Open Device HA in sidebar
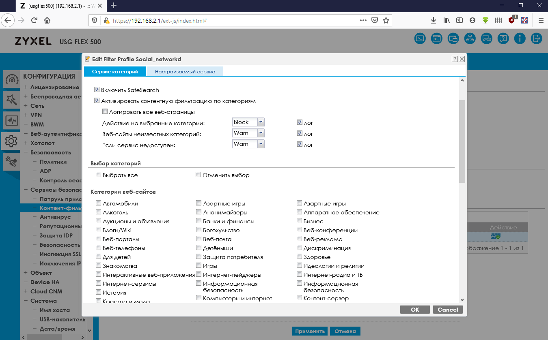Screen dimensions: 548x340 point(45,282)
